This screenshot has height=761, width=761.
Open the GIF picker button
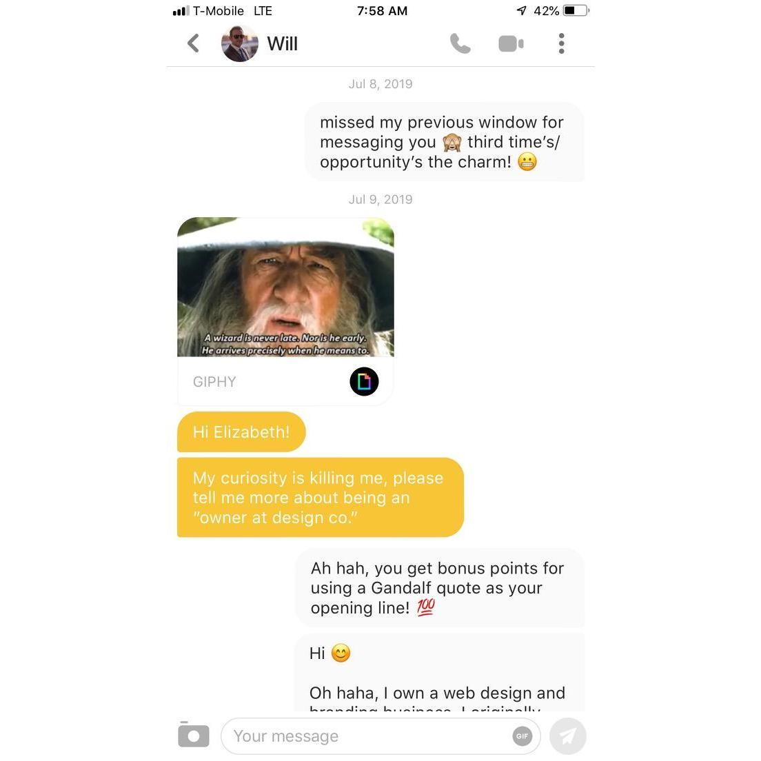[522, 736]
